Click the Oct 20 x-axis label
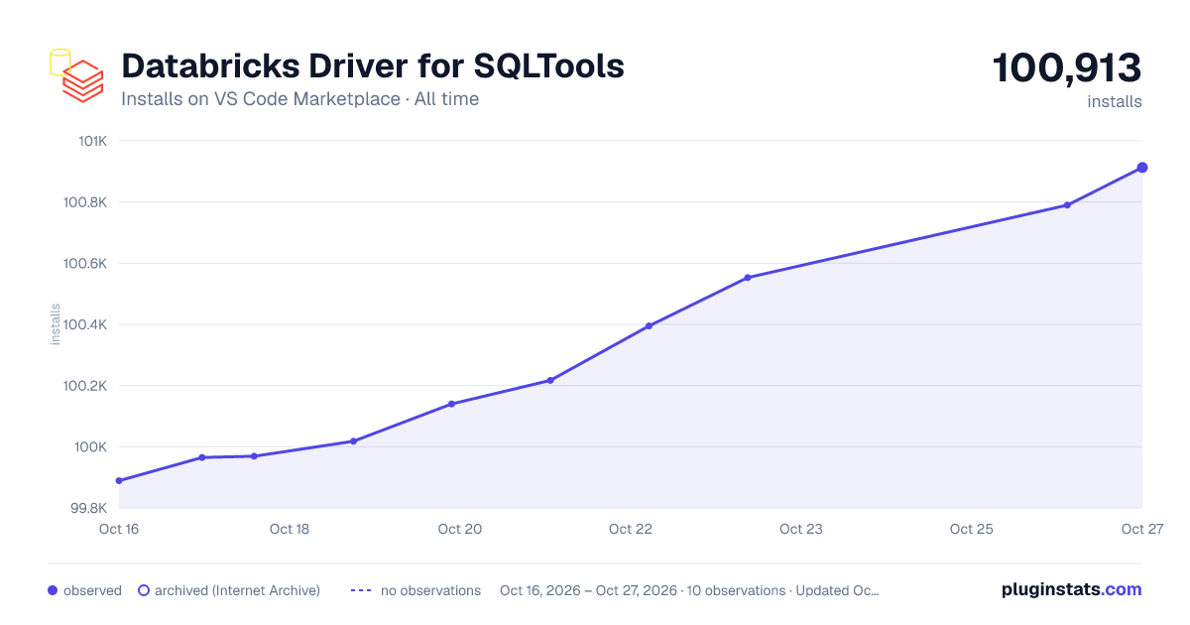Viewport: 1190px width, 625px height. click(x=460, y=529)
